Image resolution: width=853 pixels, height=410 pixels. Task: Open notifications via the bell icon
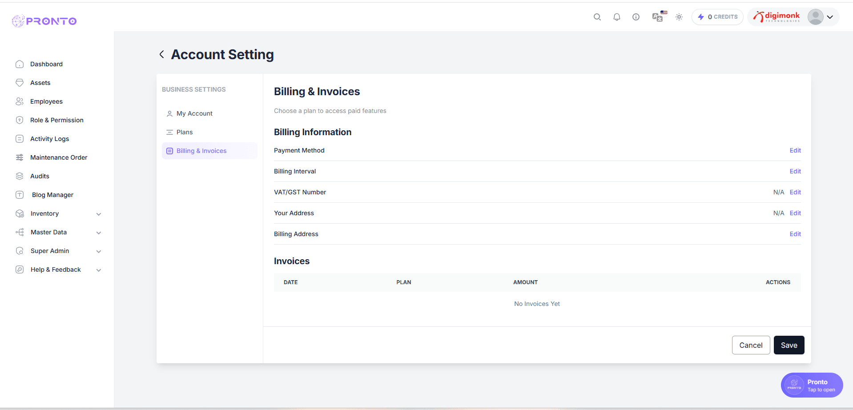point(617,17)
